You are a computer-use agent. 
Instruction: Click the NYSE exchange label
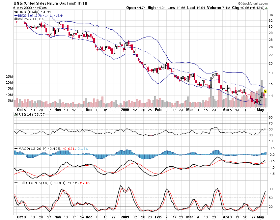coord(82,3)
